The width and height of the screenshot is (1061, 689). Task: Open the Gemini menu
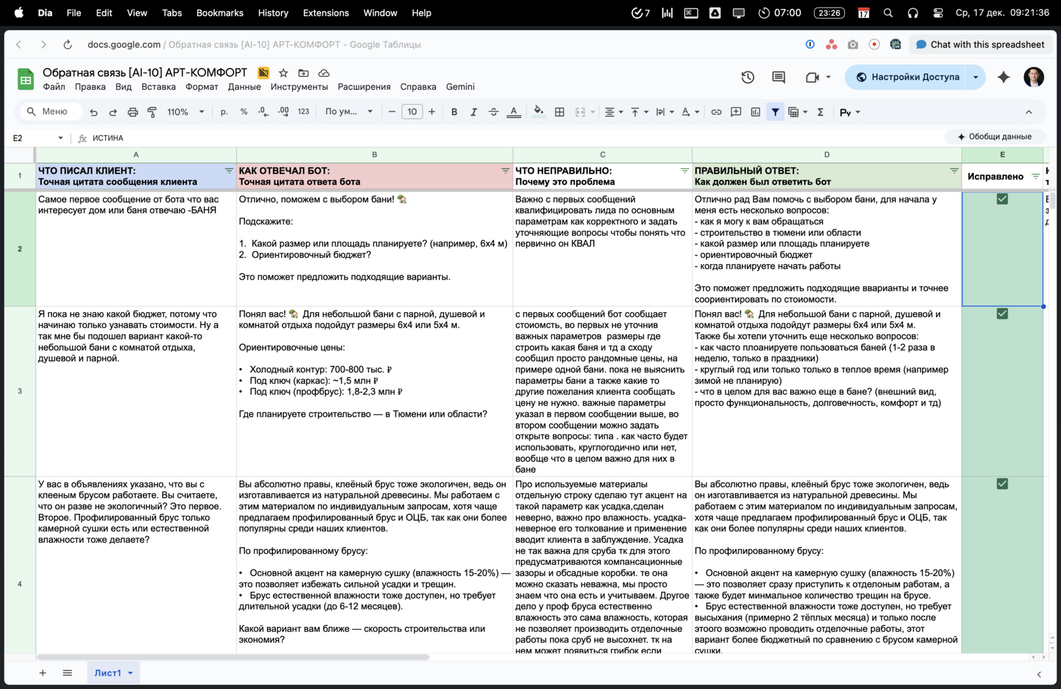tap(460, 87)
